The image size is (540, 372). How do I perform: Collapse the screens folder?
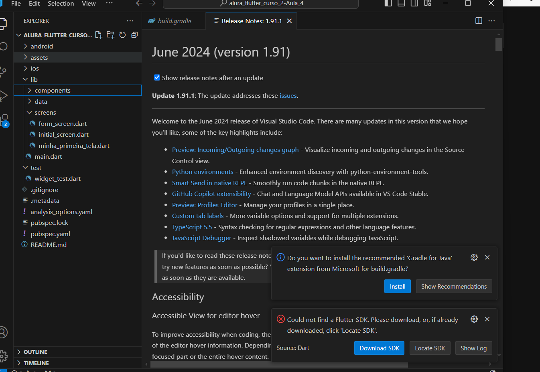point(77,112)
